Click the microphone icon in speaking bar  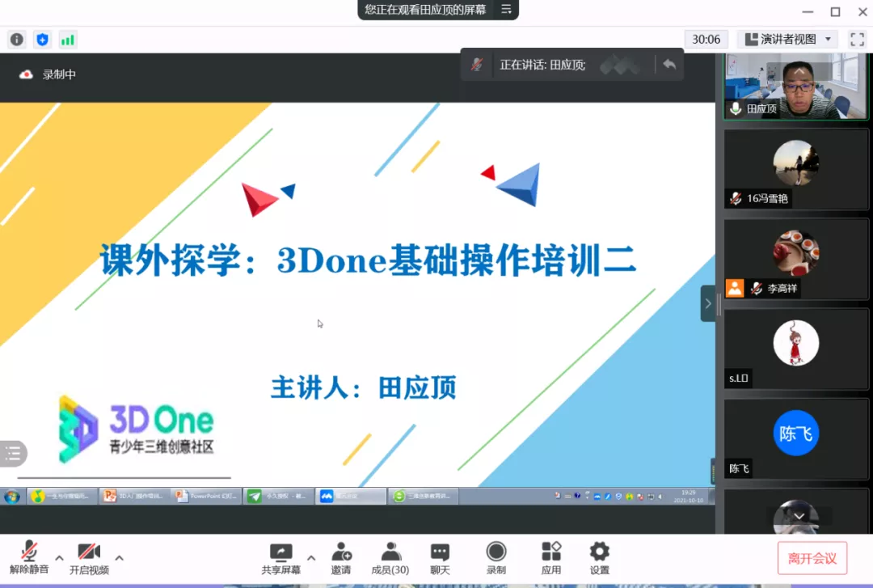point(477,65)
